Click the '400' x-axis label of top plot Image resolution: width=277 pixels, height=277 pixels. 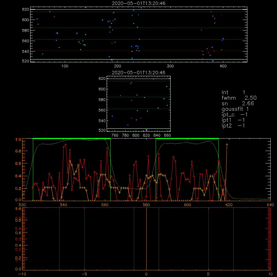click(x=223, y=66)
